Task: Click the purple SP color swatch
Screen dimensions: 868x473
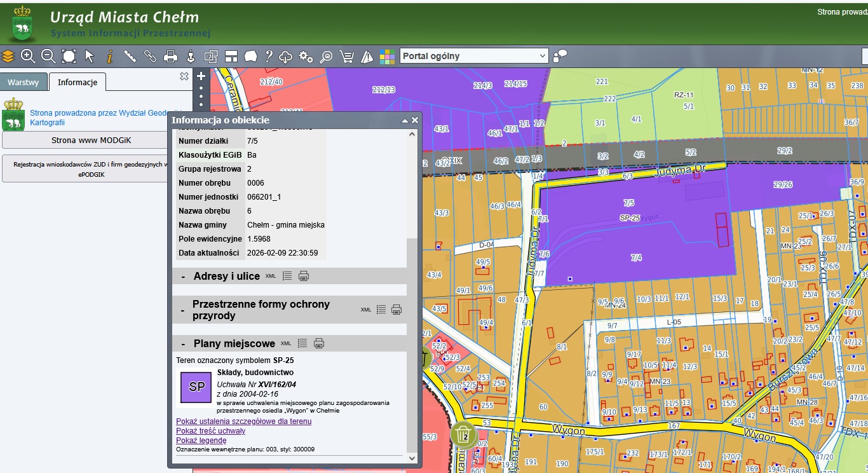Action: [196, 387]
